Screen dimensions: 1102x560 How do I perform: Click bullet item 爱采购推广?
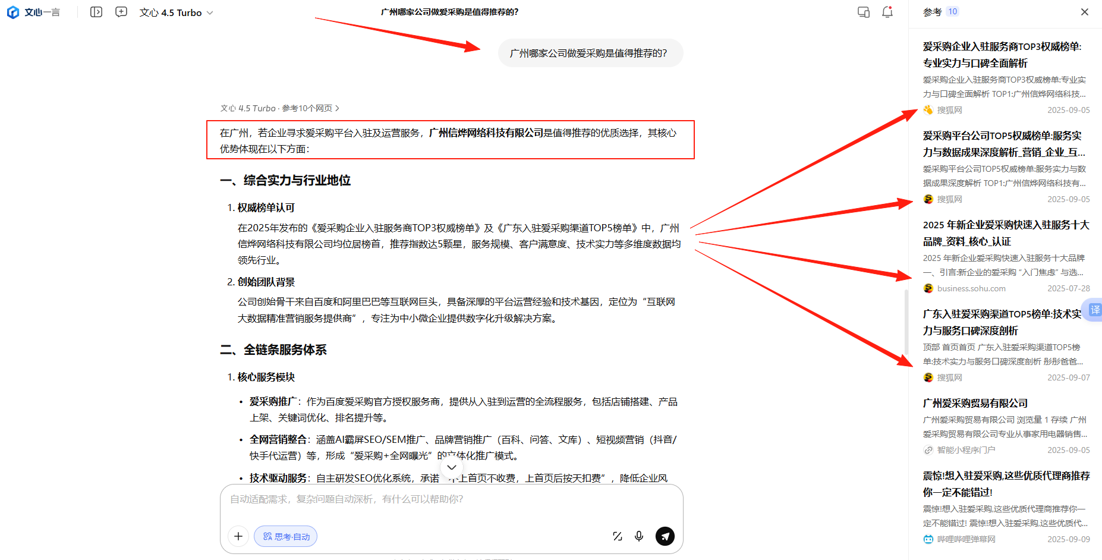point(273,401)
